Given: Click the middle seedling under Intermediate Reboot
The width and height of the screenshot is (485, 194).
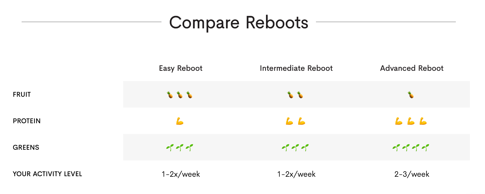Looking at the screenshot, I should pyautogui.click(x=295, y=148).
